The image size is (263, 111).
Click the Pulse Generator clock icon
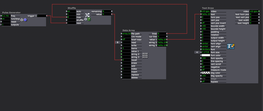point(25,19)
